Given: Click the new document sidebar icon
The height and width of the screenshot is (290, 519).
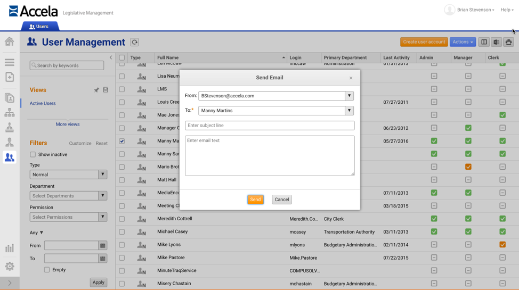Looking at the screenshot, I should coord(9,77).
